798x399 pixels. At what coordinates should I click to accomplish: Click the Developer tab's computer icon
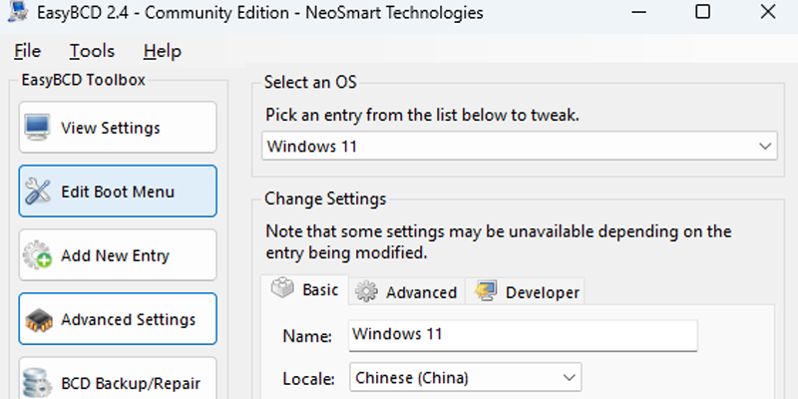click(486, 291)
